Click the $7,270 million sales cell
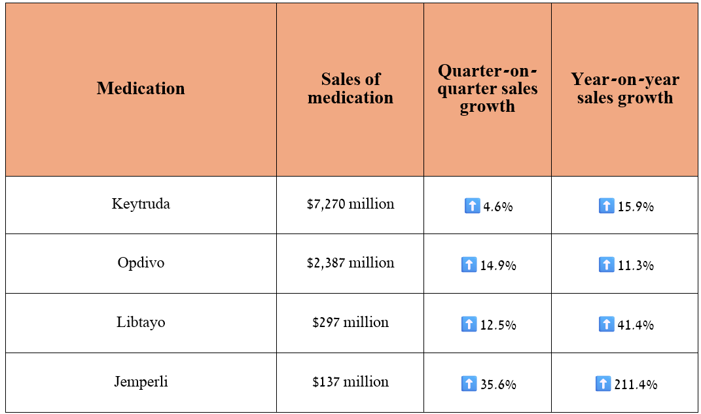Screen dimensions: 701x414 tap(350, 204)
